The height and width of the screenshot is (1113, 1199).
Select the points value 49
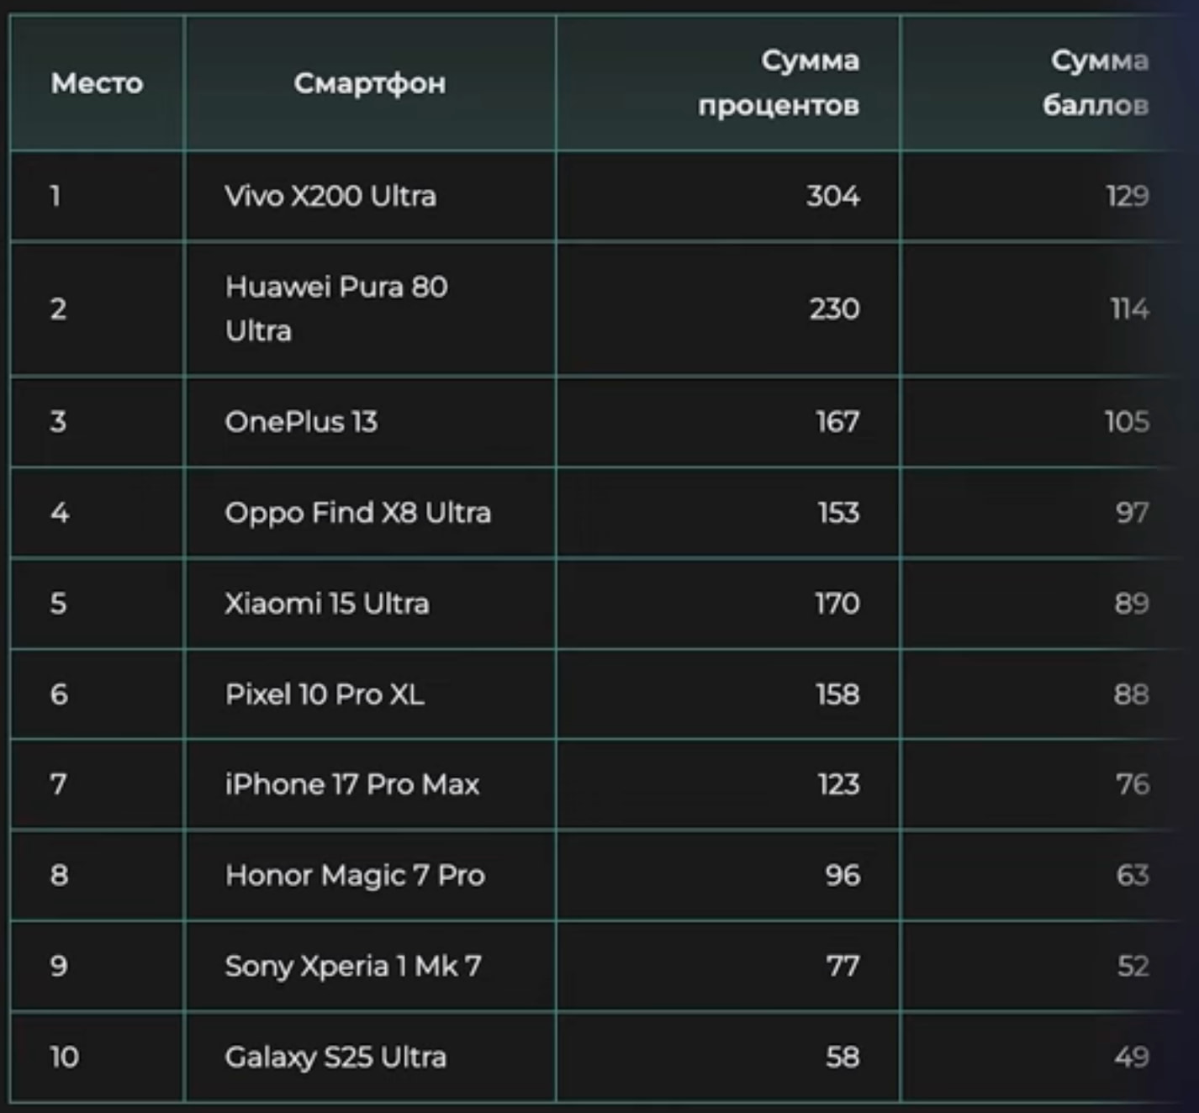[x=1131, y=1057]
